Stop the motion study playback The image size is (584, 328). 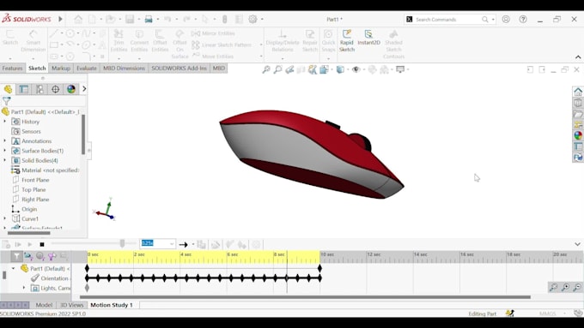(42, 244)
